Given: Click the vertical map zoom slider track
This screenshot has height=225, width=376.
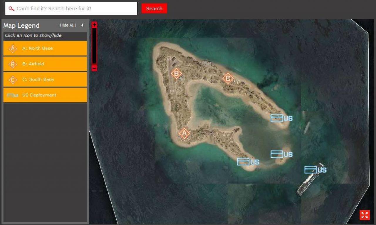Looking at the screenshot, I should coord(94,46).
